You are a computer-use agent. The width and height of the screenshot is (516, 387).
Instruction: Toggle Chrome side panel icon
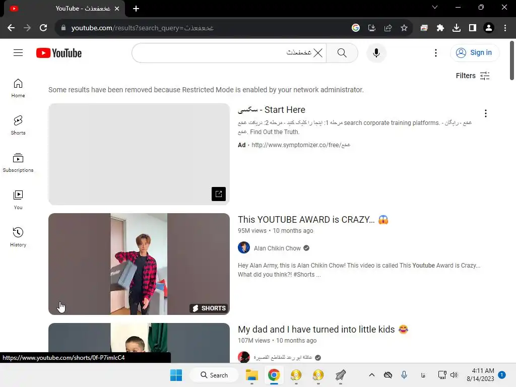[x=473, y=28]
